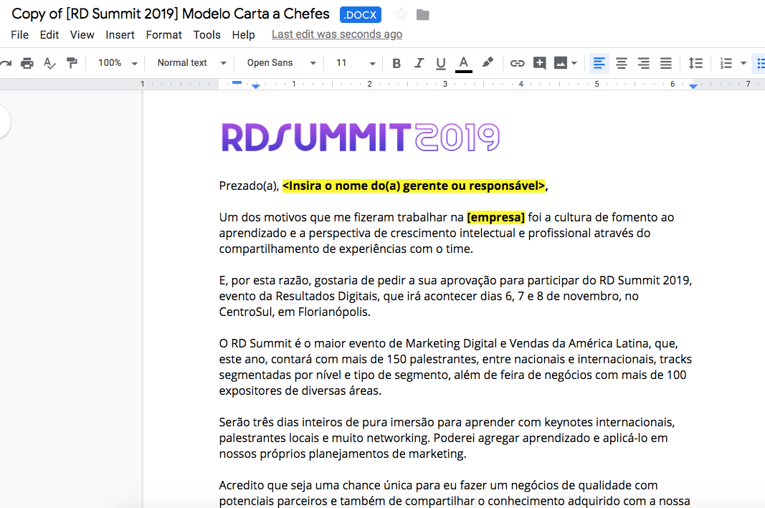This screenshot has width=765, height=508.
Task: Center align the text
Action: click(x=621, y=63)
